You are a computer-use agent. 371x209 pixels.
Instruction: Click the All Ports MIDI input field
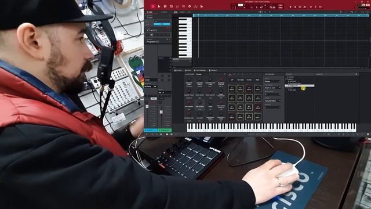click(151, 87)
